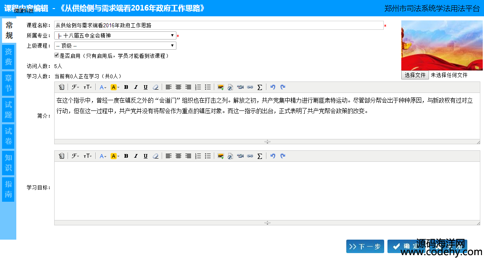The height and width of the screenshot is (260, 484).
Task: Open font color picker in 学习目标 toolbar
Action: click(x=103, y=156)
